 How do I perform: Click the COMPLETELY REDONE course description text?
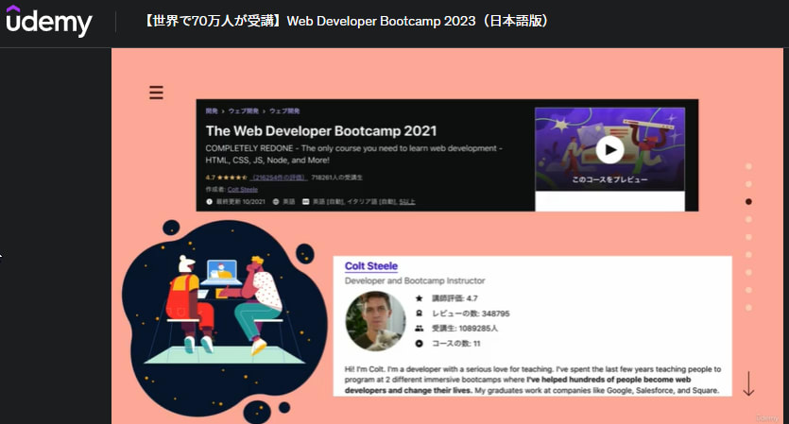pos(353,155)
